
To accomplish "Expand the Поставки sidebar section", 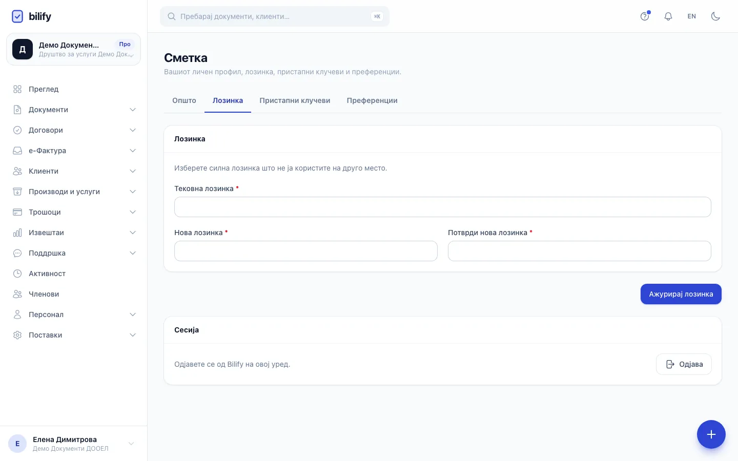I will (x=74, y=335).
